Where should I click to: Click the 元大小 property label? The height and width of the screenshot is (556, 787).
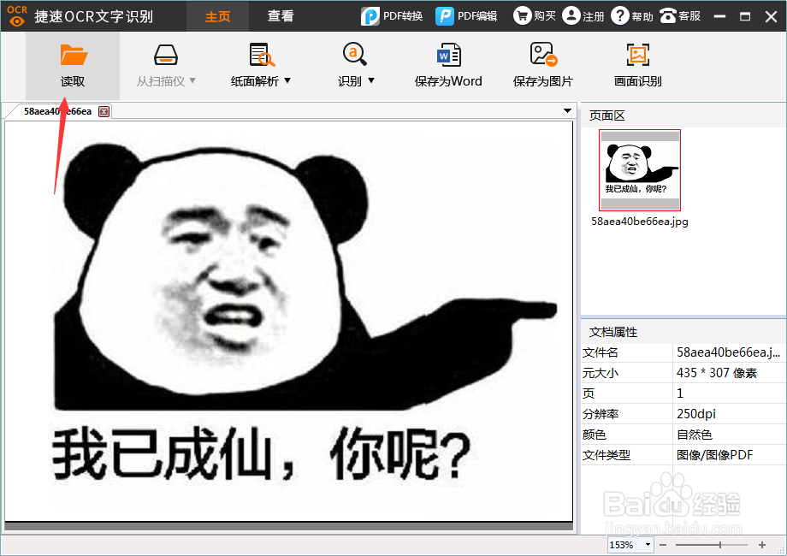coord(601,373)
